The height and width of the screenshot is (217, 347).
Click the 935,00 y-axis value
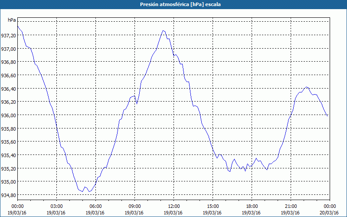[x=8, y=181]
